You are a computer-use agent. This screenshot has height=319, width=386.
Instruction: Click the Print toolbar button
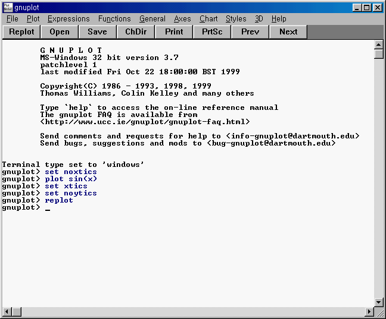pyautogui.click(x=174, y=32)
